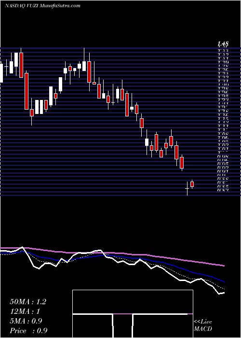Click the 5MA : 0.9 value
Screen dimensions: 241x338
pyautogui.click(x=26, y=321)
